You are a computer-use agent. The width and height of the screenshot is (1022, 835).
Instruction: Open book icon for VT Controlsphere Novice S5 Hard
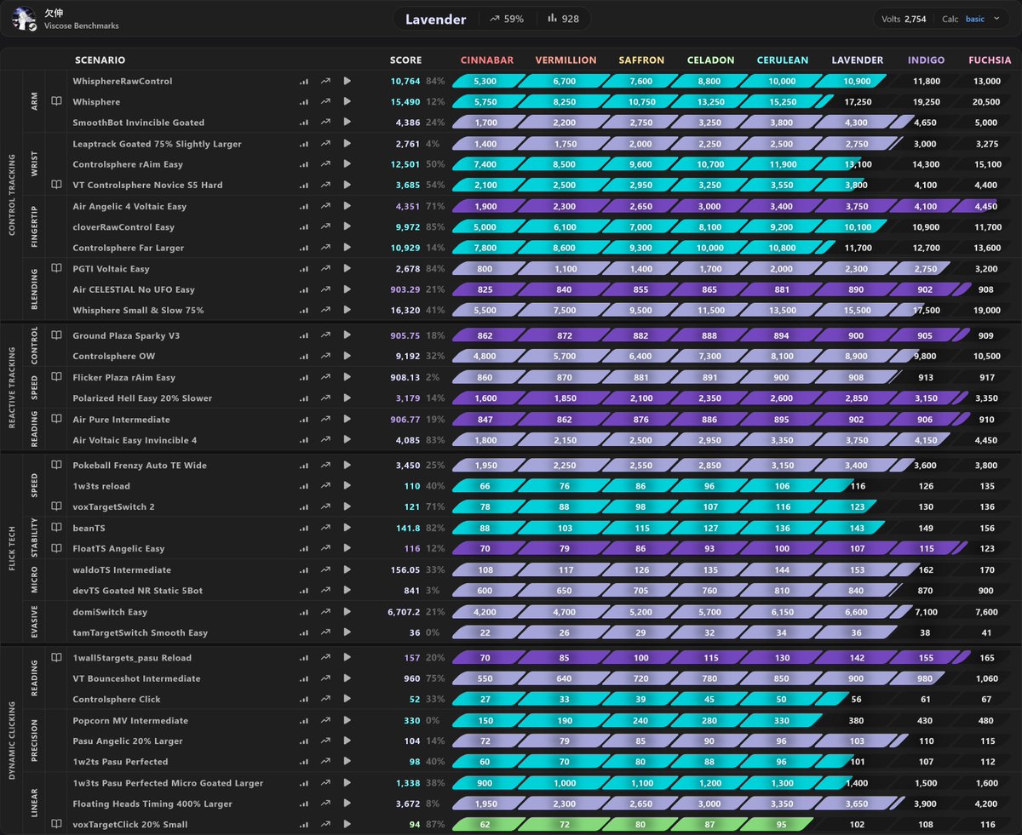coord(56,185)
